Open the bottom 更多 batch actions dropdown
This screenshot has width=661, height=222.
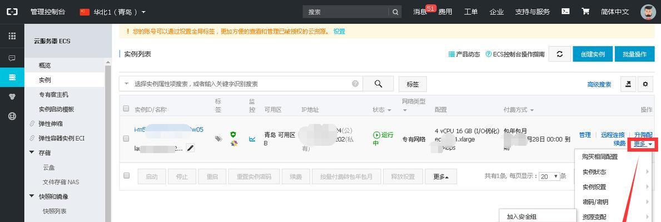[x=441, y=176]
